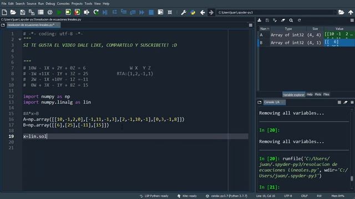This screenshot has width=355, height=199.
Task: Continue debug execution double-arrow icon
Action: point(142,12)
